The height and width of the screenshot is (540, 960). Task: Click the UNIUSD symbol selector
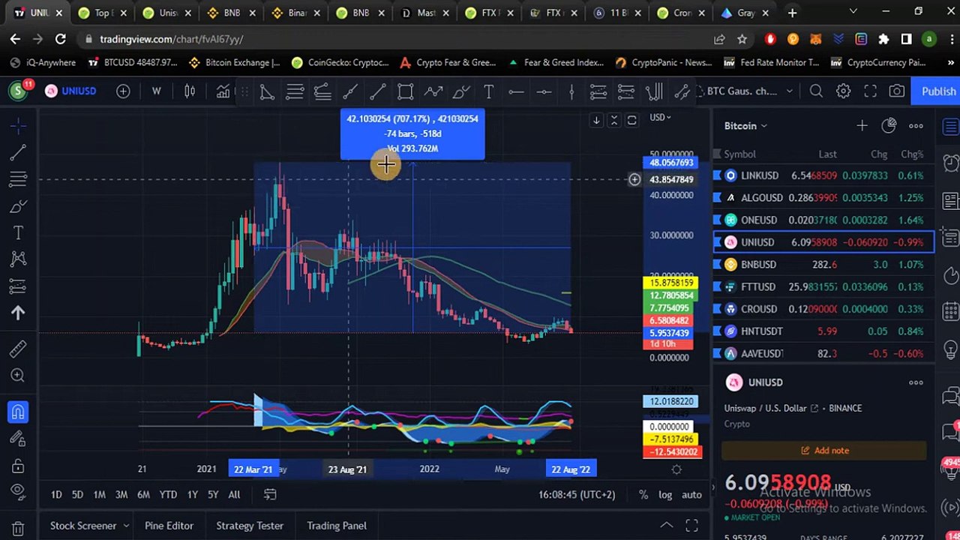(70, 91)
